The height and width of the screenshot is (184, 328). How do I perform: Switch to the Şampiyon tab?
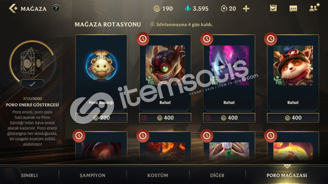pos(93,175)
